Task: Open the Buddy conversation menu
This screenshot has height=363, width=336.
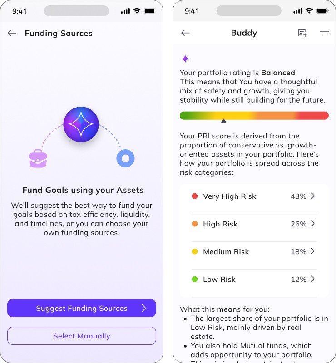Action: pyautogui.click(x=324, y=33)
